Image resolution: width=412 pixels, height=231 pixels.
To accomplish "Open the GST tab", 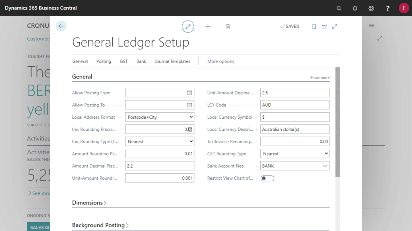I will pos(124,61).
